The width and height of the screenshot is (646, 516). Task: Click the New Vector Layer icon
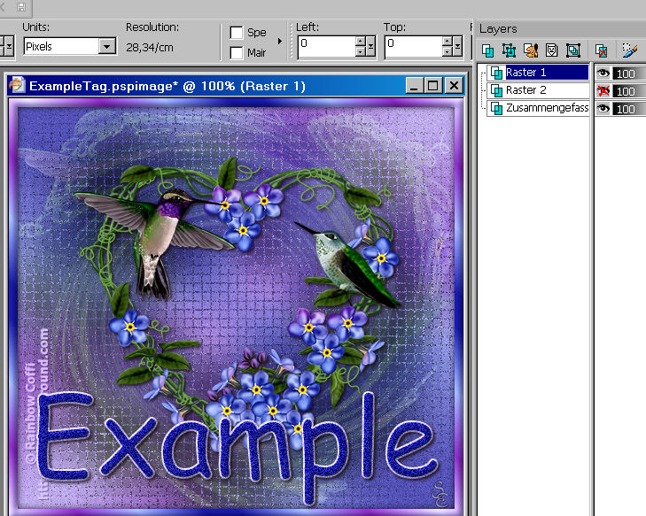pos(509,50)
